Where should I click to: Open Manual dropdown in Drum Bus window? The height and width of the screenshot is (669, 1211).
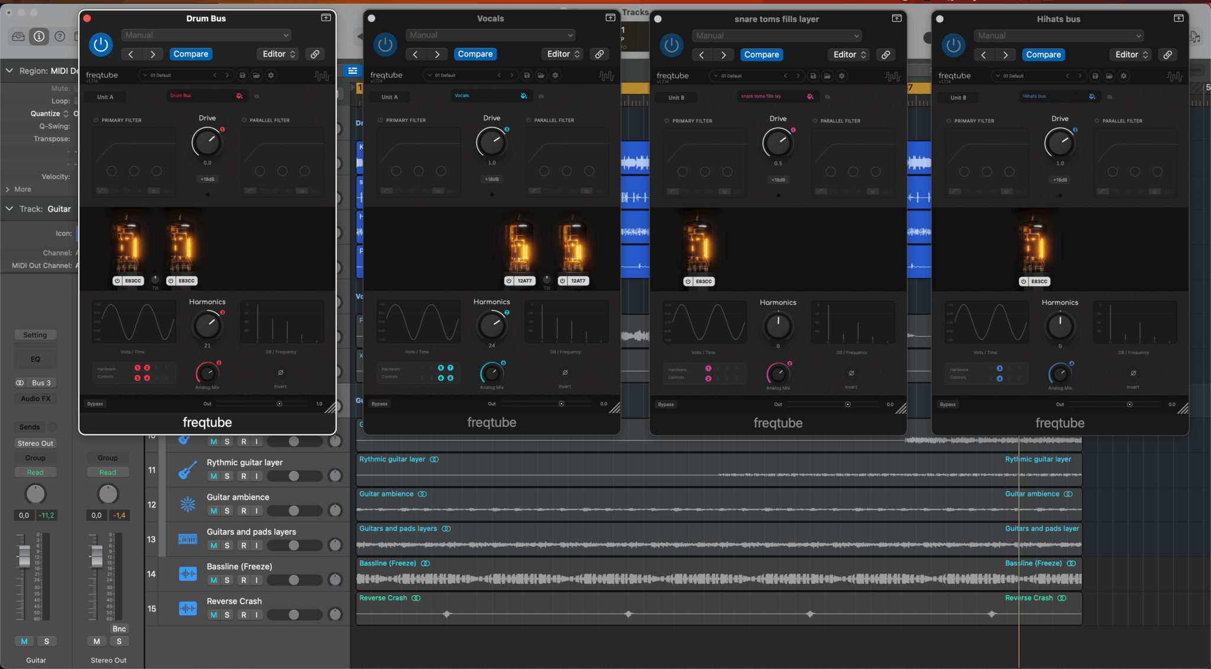tap(206, 35)
